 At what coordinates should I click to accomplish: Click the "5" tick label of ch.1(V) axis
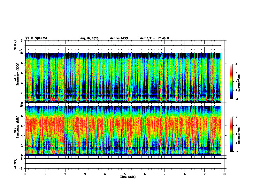(22, 41)
